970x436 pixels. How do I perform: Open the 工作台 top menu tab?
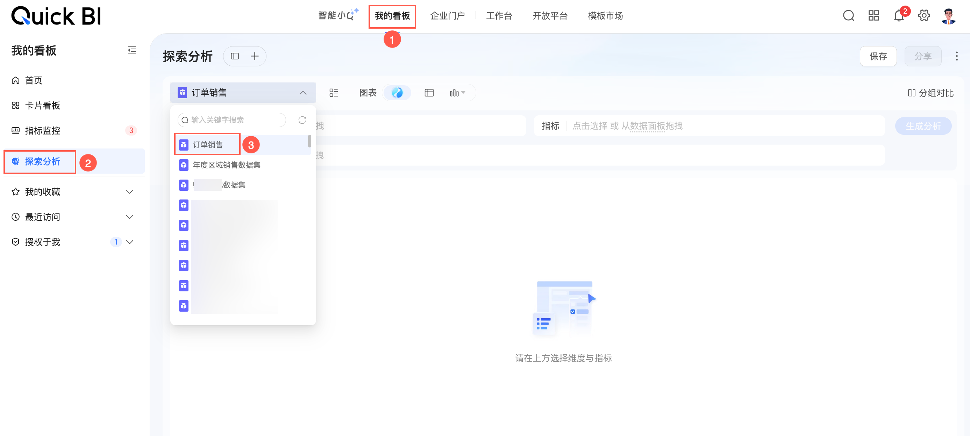click(x=499, y=16)
